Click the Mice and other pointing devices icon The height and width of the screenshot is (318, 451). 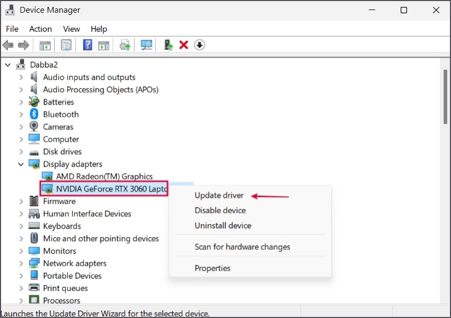point(34,238)
